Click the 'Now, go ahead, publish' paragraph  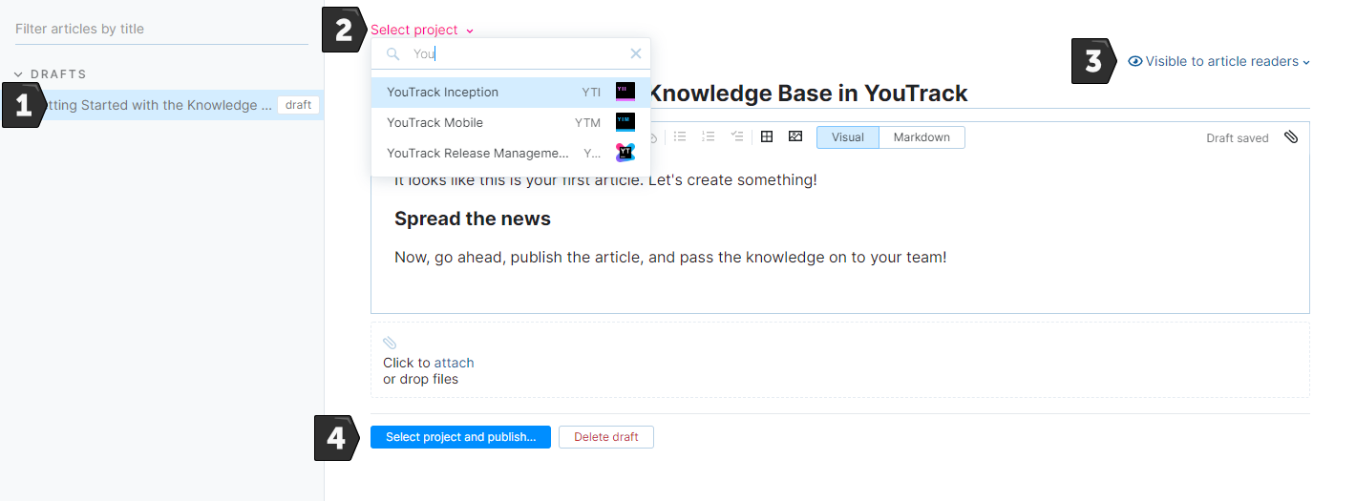click(x=670, y=258)
